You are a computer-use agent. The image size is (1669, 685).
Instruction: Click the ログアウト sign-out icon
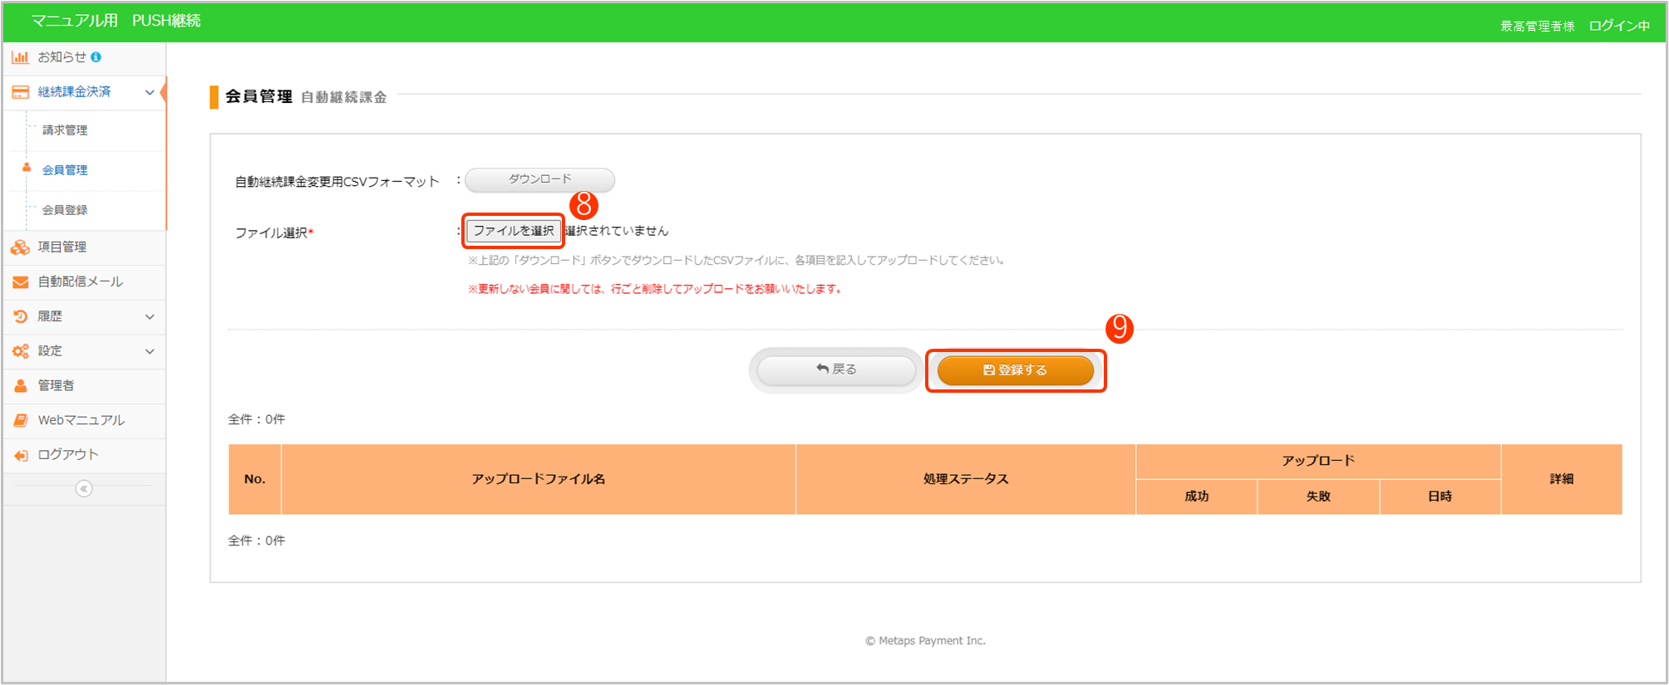tap(20, 455)
